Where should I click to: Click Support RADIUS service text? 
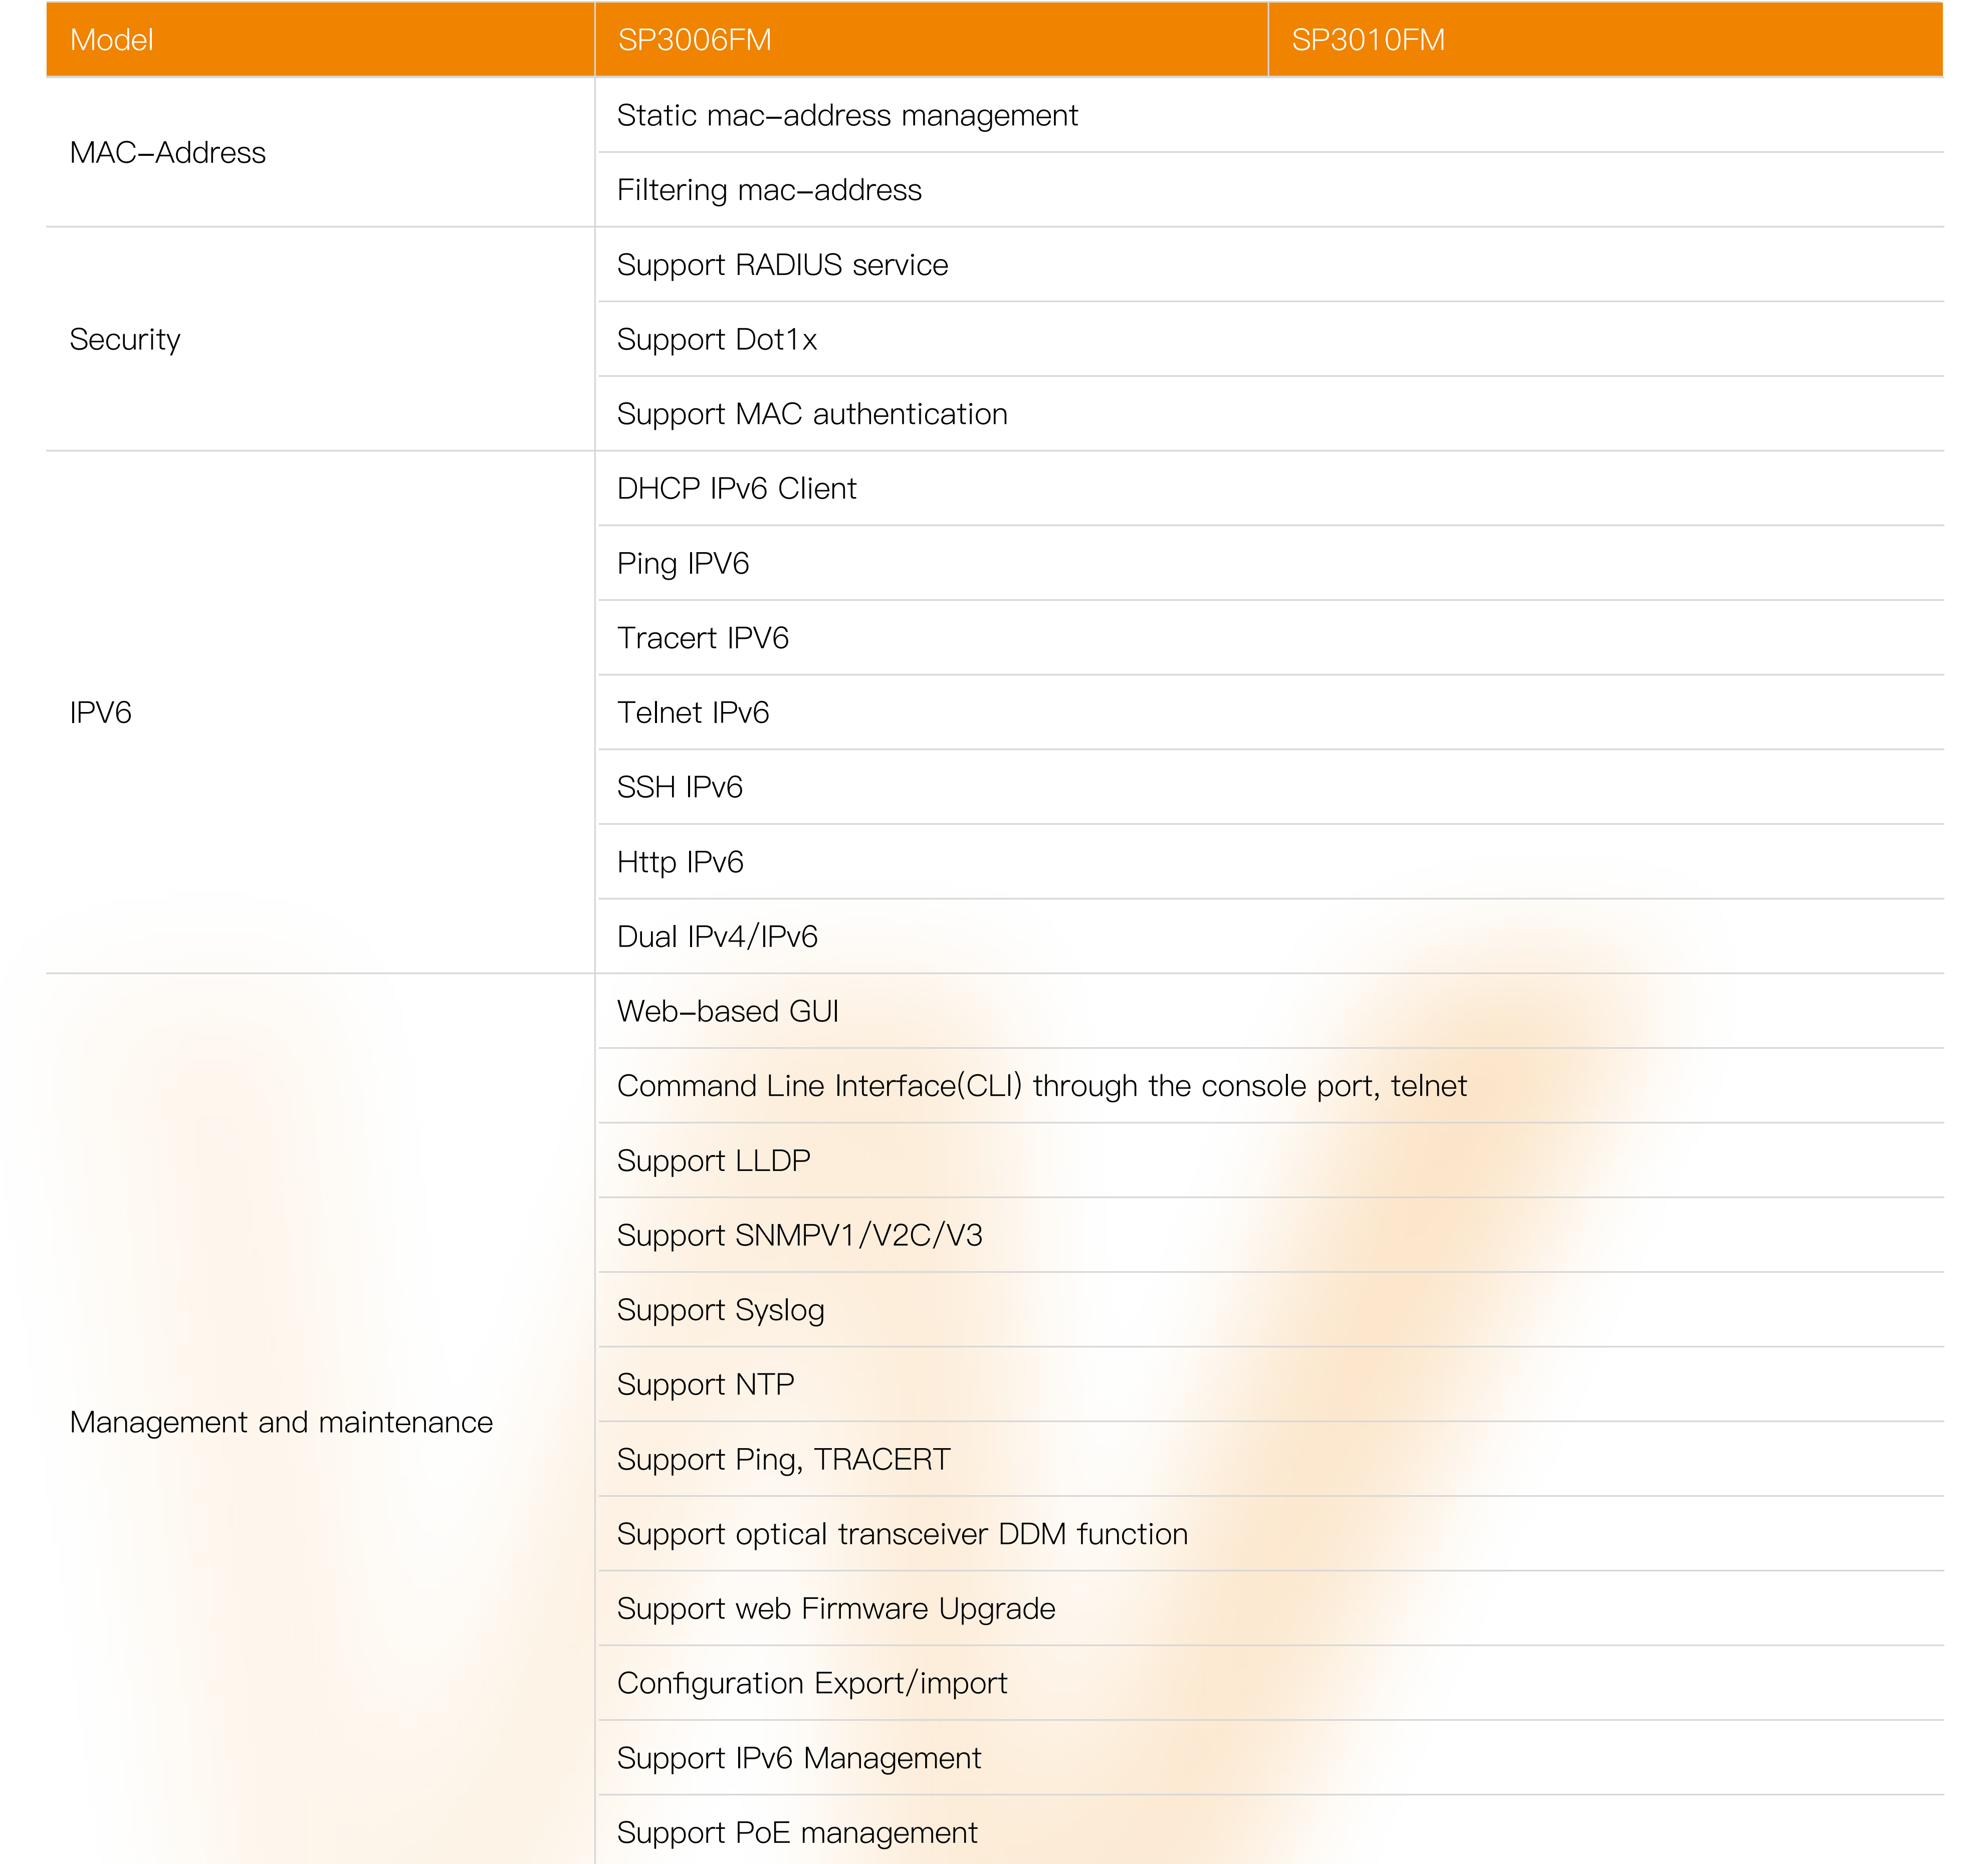click(x=782, y=265)
